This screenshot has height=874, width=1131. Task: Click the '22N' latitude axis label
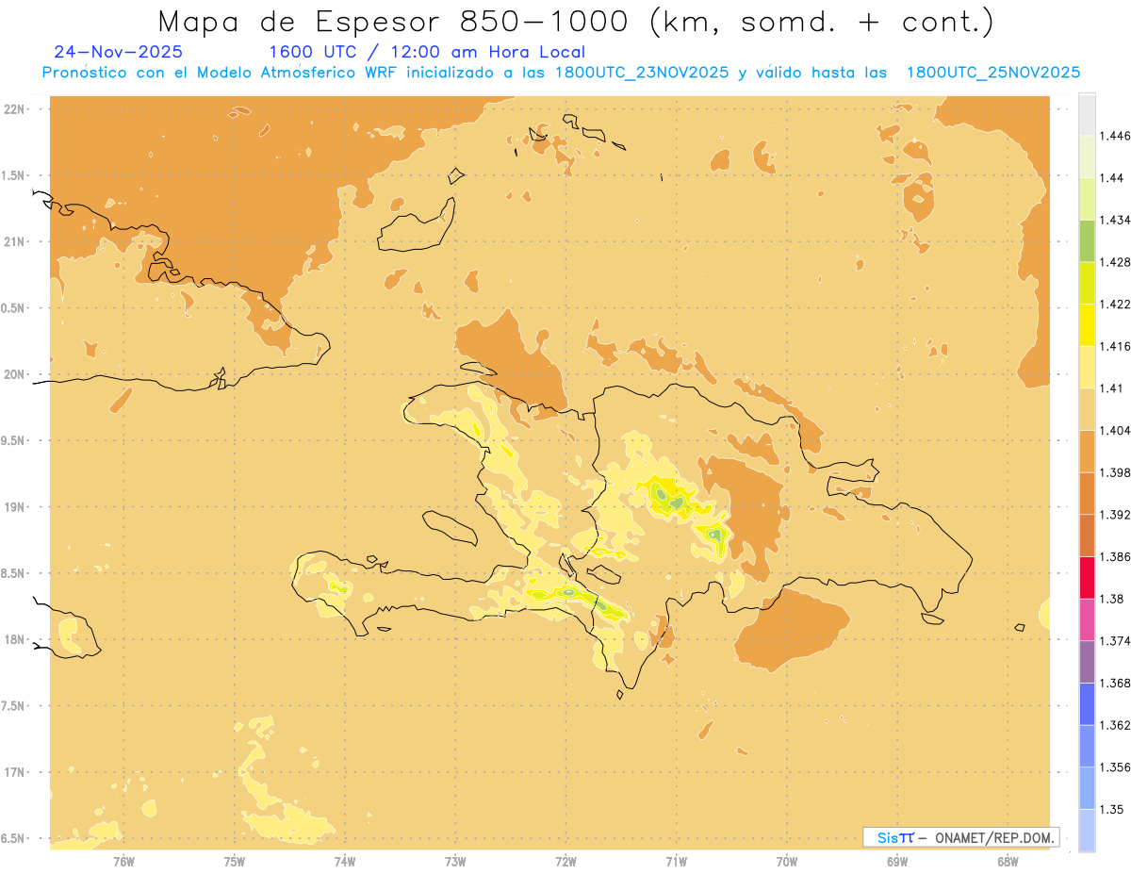(x=13, y=108)
